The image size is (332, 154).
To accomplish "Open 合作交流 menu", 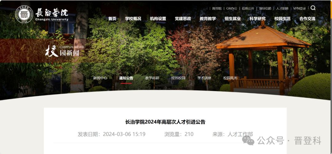I will tap(307, 19).
